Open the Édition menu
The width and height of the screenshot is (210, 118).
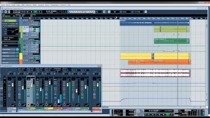click(x=8, y=5)
